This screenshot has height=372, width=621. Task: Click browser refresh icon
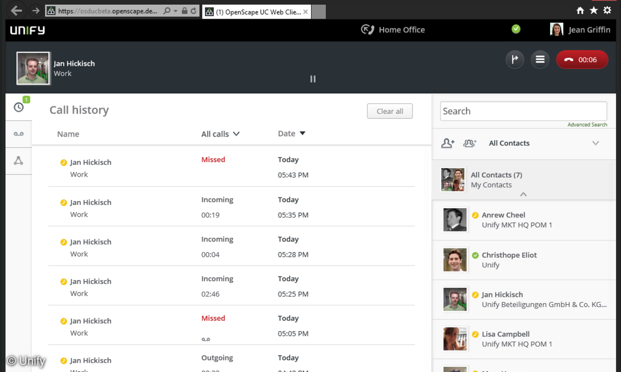tap(194, 11)
